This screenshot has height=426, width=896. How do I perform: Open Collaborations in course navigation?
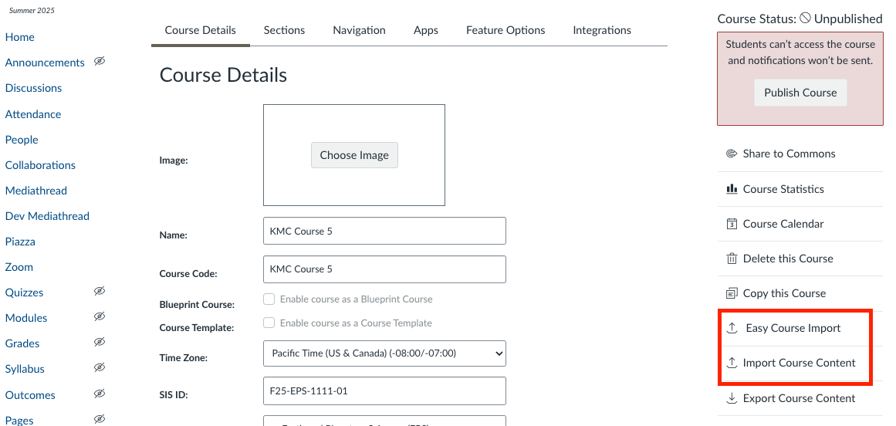40,165
